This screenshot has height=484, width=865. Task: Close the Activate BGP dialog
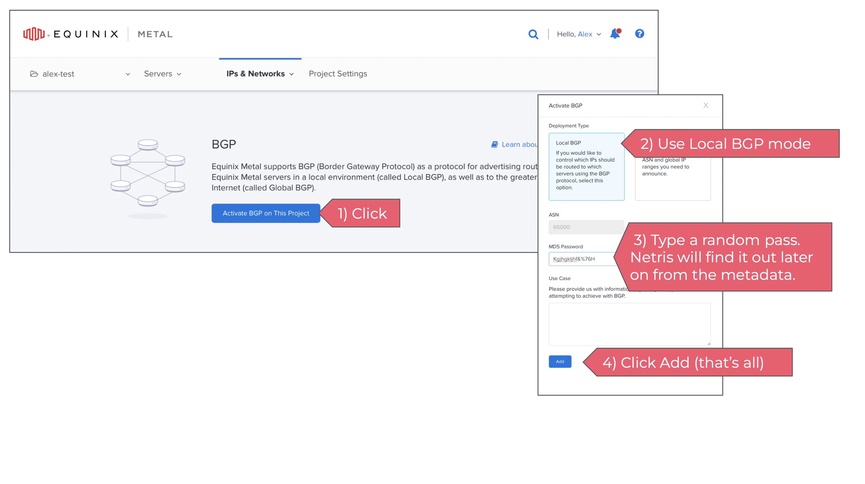[x=706, y=105]
